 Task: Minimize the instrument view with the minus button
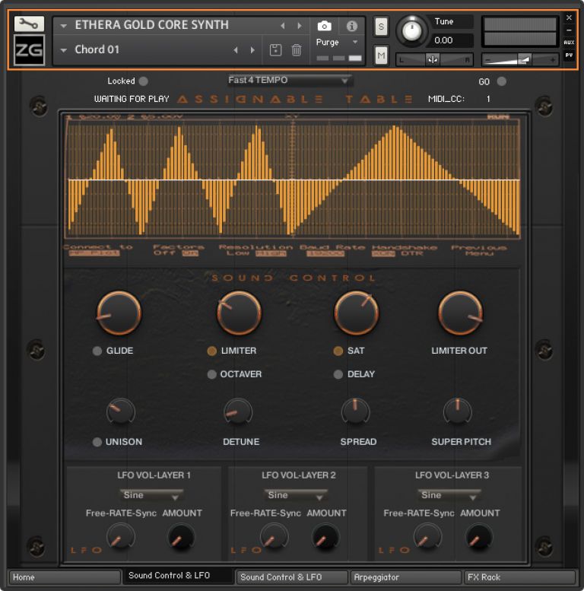(x=569, y=30)
